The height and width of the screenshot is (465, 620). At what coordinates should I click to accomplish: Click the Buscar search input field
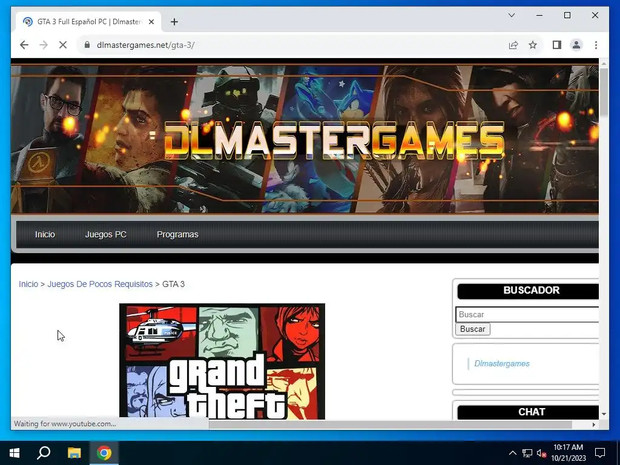click(527, 314)
